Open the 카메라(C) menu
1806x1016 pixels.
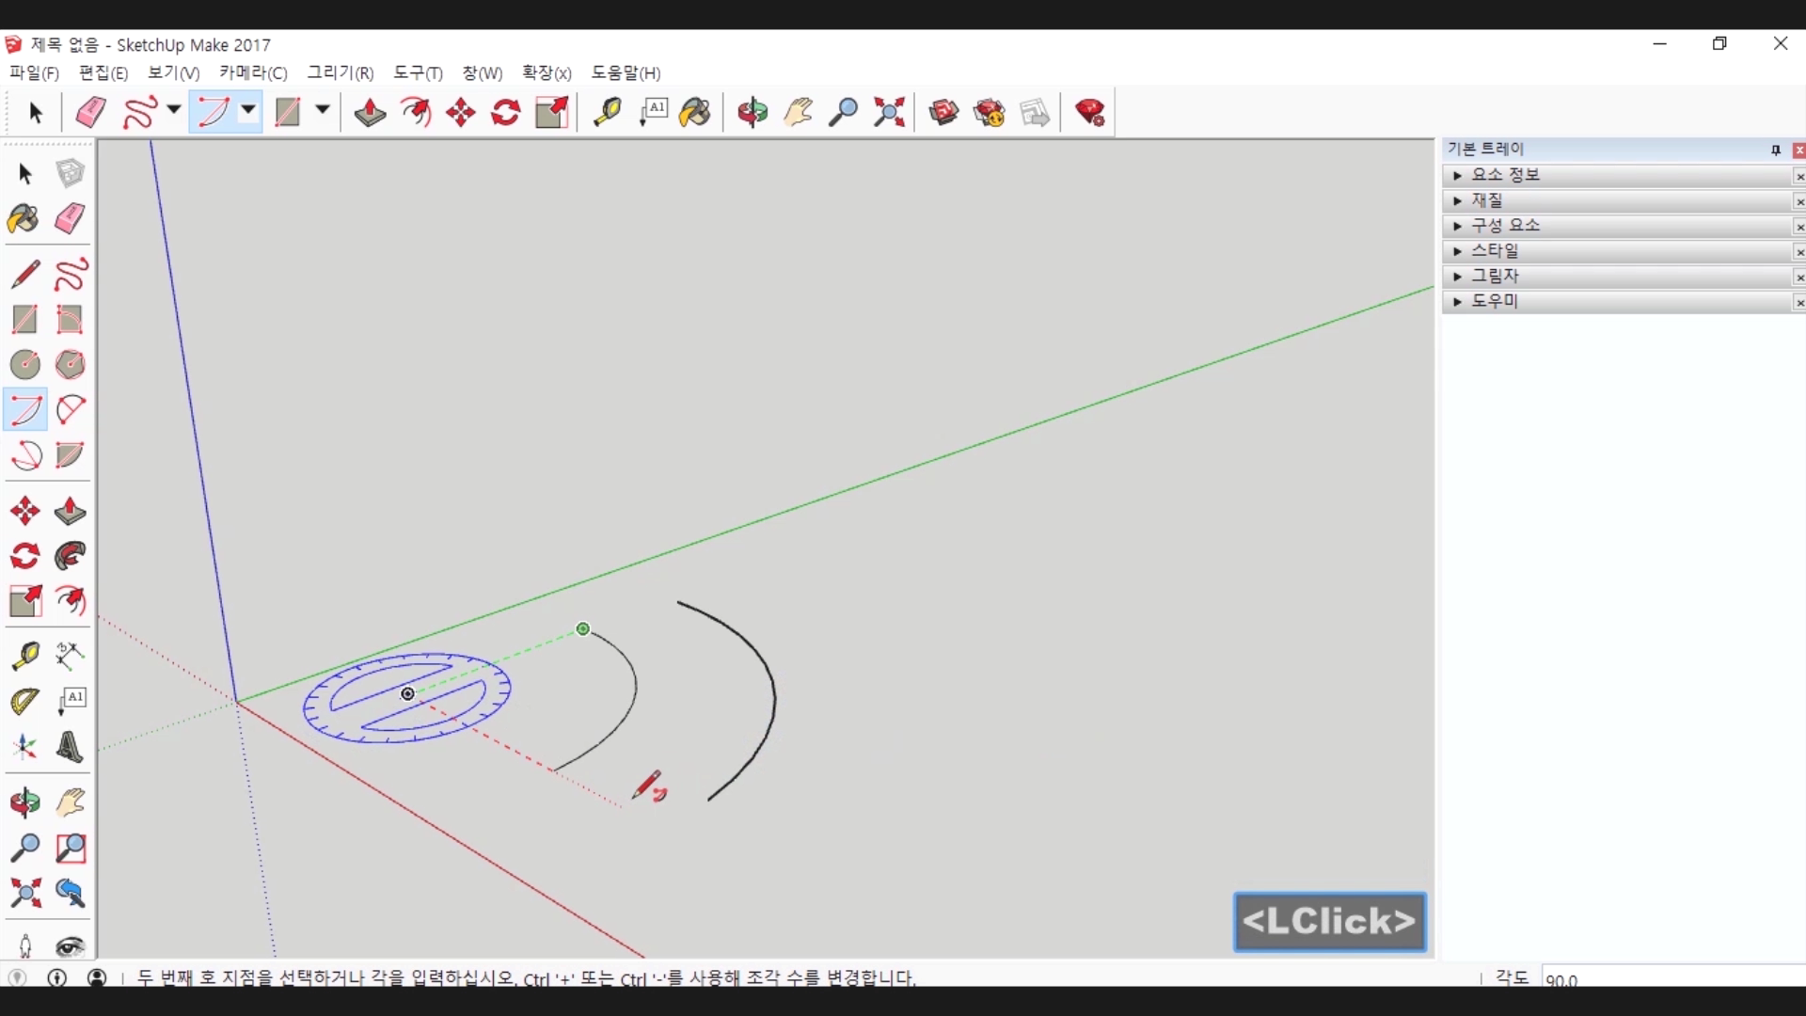[252, 72]
